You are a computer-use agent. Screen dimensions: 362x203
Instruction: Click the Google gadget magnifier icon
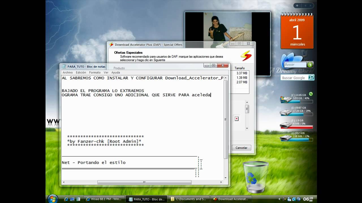(x=311, y=78)
